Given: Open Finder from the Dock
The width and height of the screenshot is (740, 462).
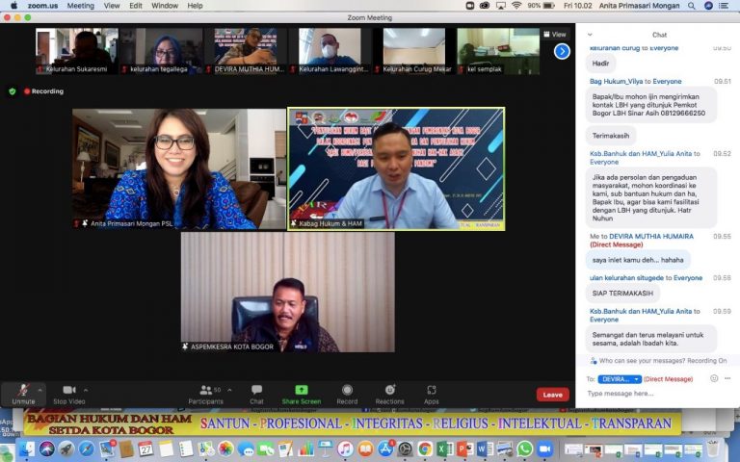Looking at the screenshot, I should [x=27, y=449].
